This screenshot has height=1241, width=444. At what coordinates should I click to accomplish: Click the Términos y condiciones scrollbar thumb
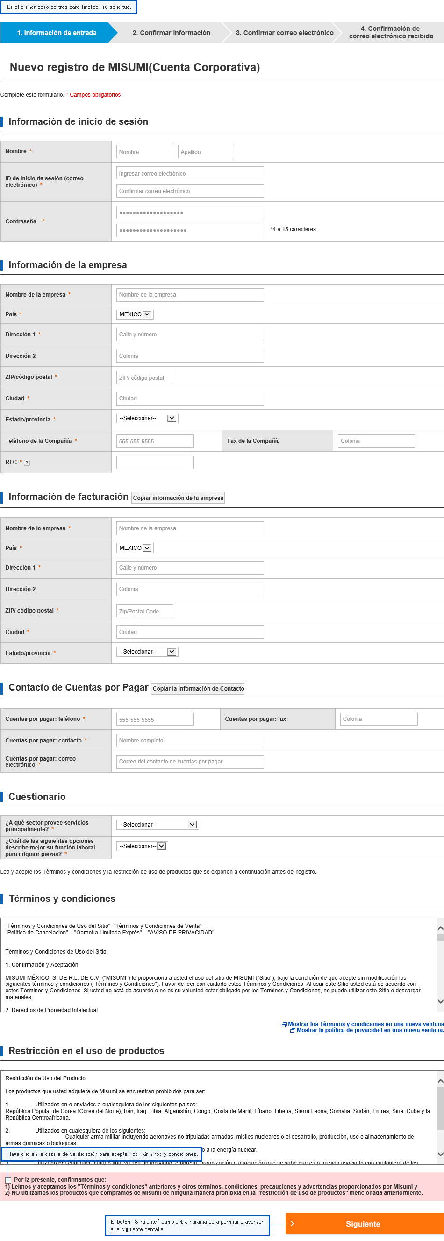(x=440, y=937)
